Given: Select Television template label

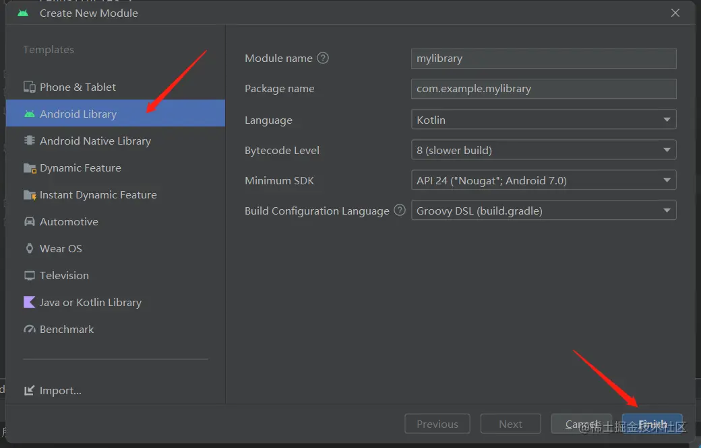Looking at the screenshot, I should (x=65, y=275).
